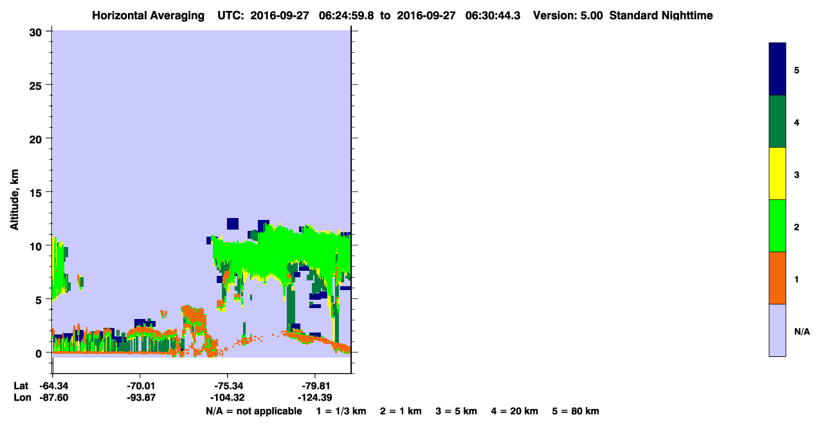
Task: Click the lavender N/A color swatch
Action: point(777,330)
